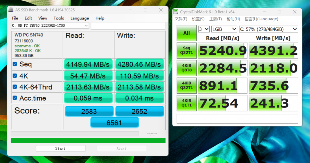Click the CrystalDiskMark title bar app icon
Image resolution: width=310 pixels, height=163 pixels.
(x=176, y=12)
